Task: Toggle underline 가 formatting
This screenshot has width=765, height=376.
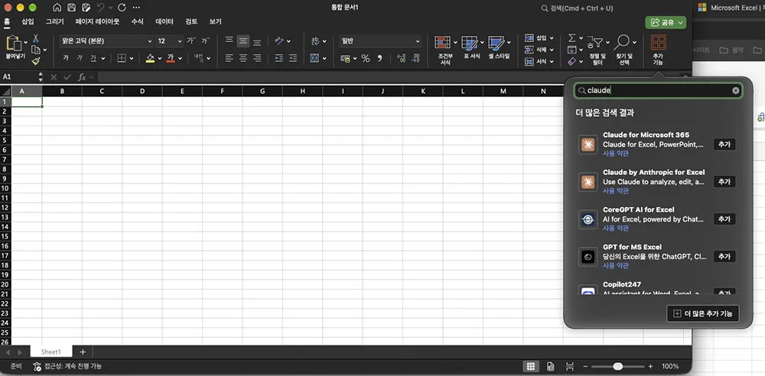Action: (x=93, y=58)
